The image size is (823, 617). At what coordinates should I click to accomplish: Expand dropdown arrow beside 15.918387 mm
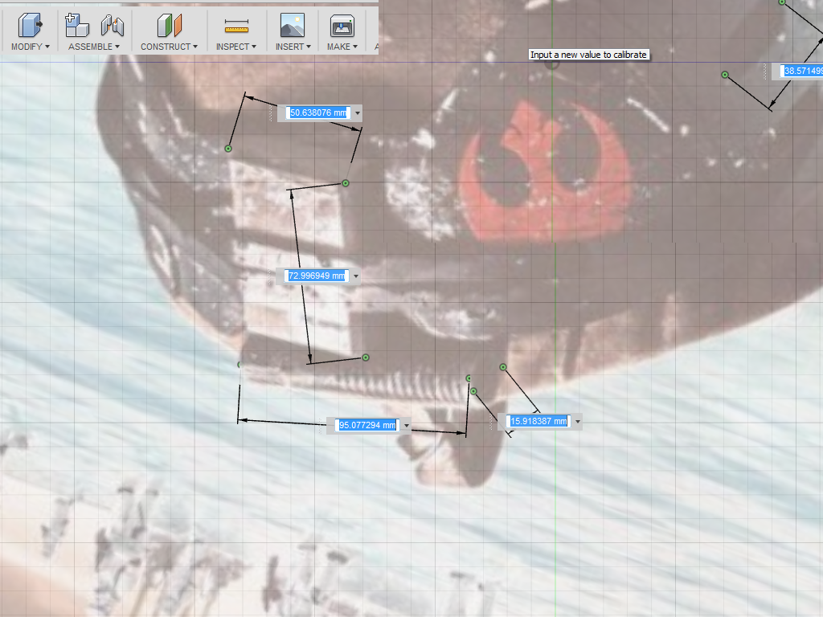click(x=578, y=421)
